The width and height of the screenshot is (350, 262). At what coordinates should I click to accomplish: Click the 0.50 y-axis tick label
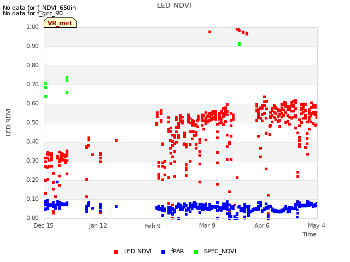[32, 122]
